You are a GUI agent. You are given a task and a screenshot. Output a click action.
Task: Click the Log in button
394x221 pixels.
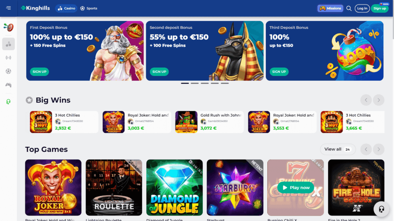pos(362,8)
